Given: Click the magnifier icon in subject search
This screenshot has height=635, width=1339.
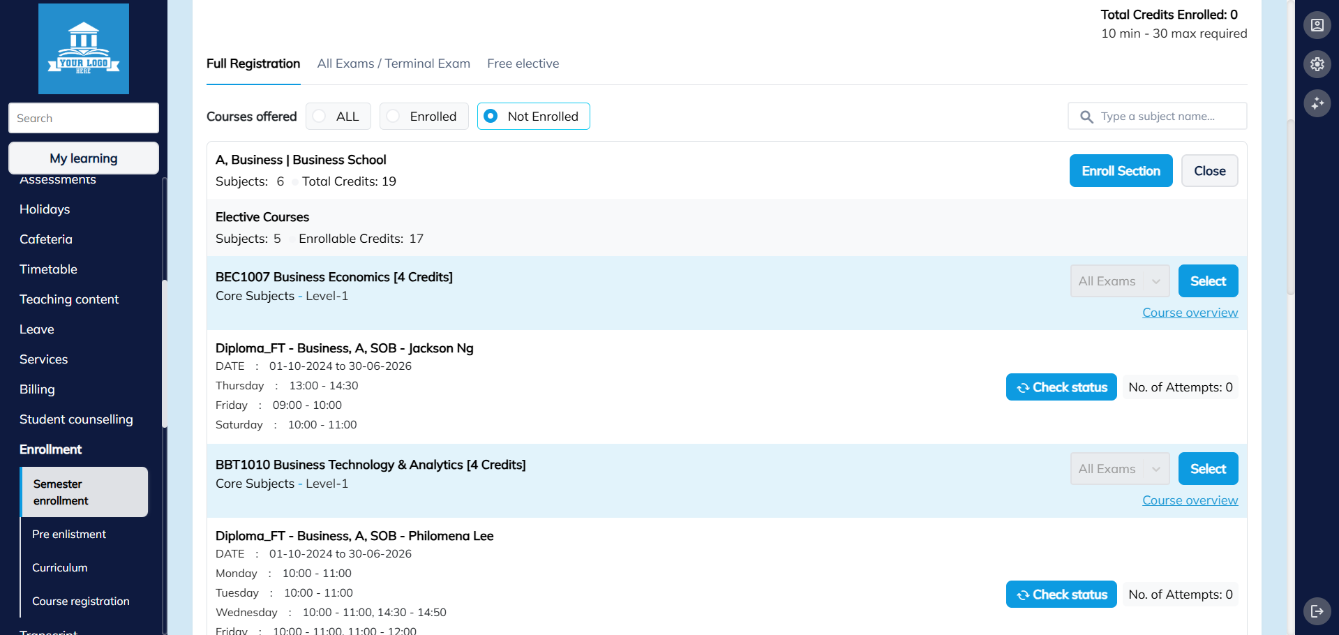Looking at the screenshot, I should click(1086, 117).
